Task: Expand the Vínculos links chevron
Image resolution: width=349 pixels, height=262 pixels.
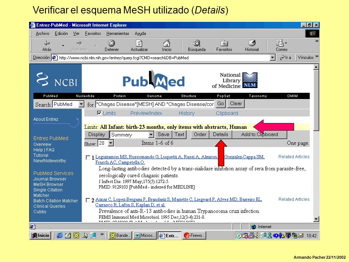Action: (x=317, y=57)
